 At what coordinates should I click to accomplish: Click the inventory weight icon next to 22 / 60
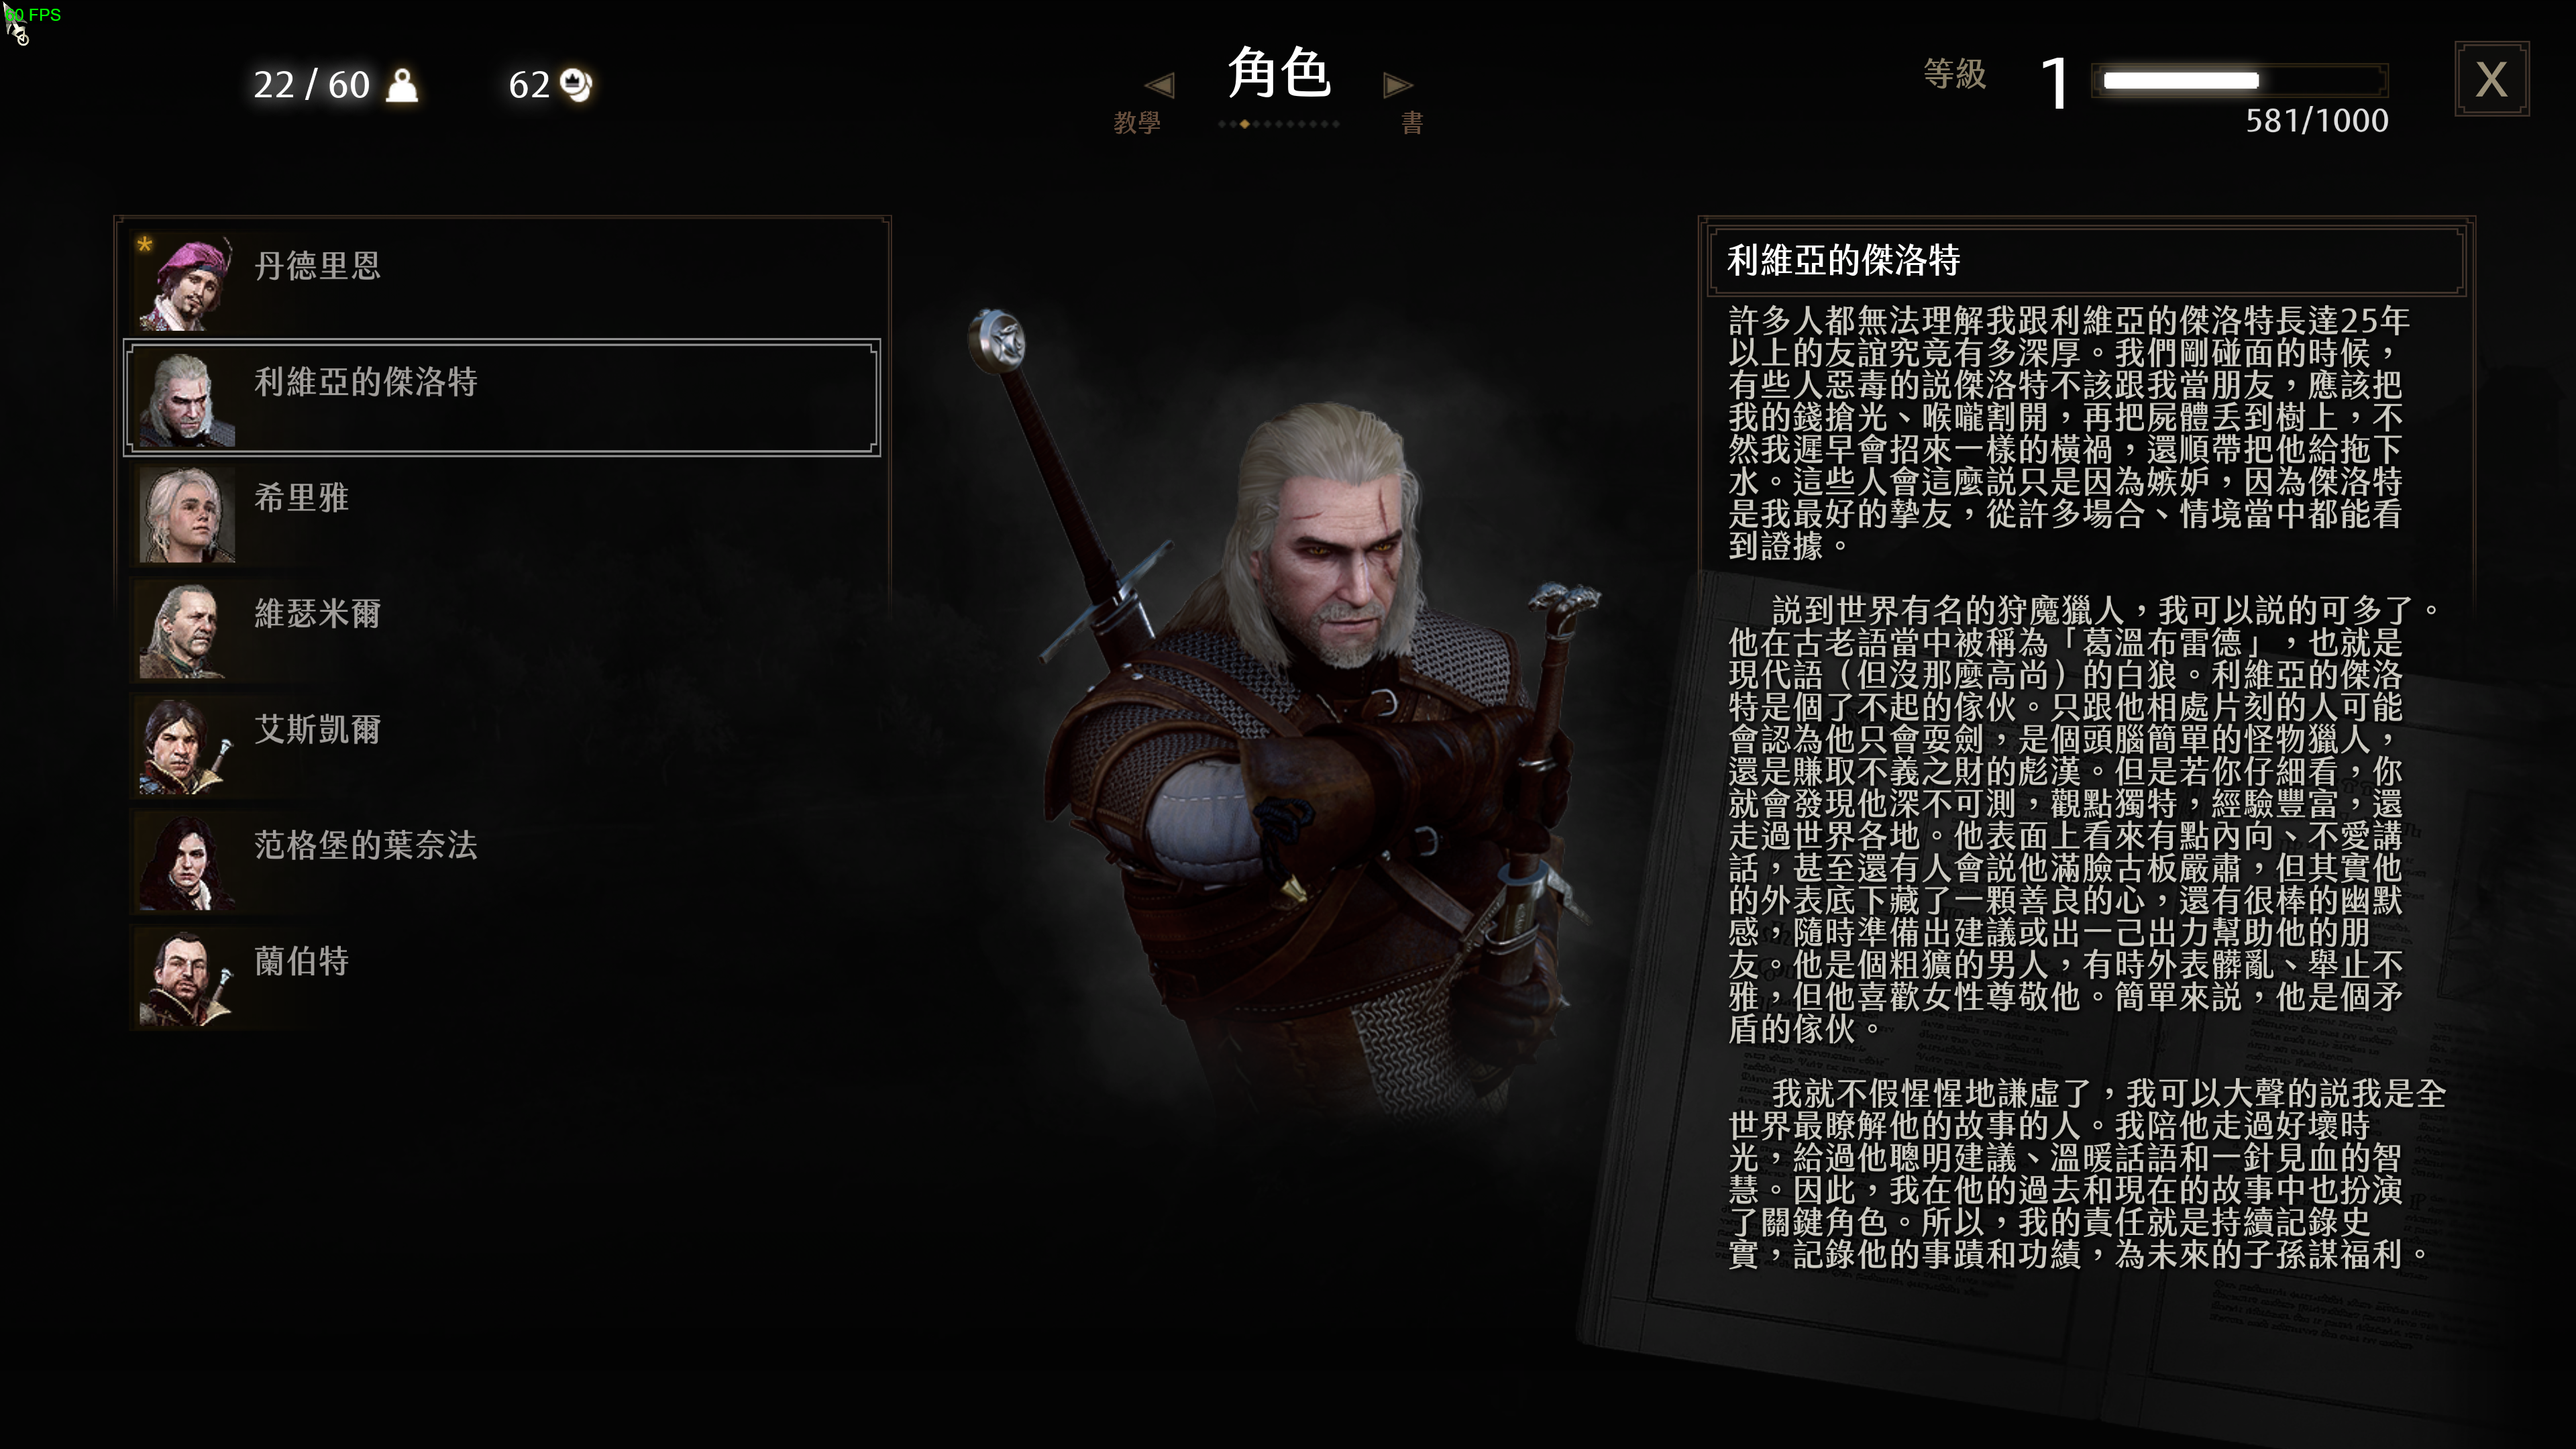(402, 86)
